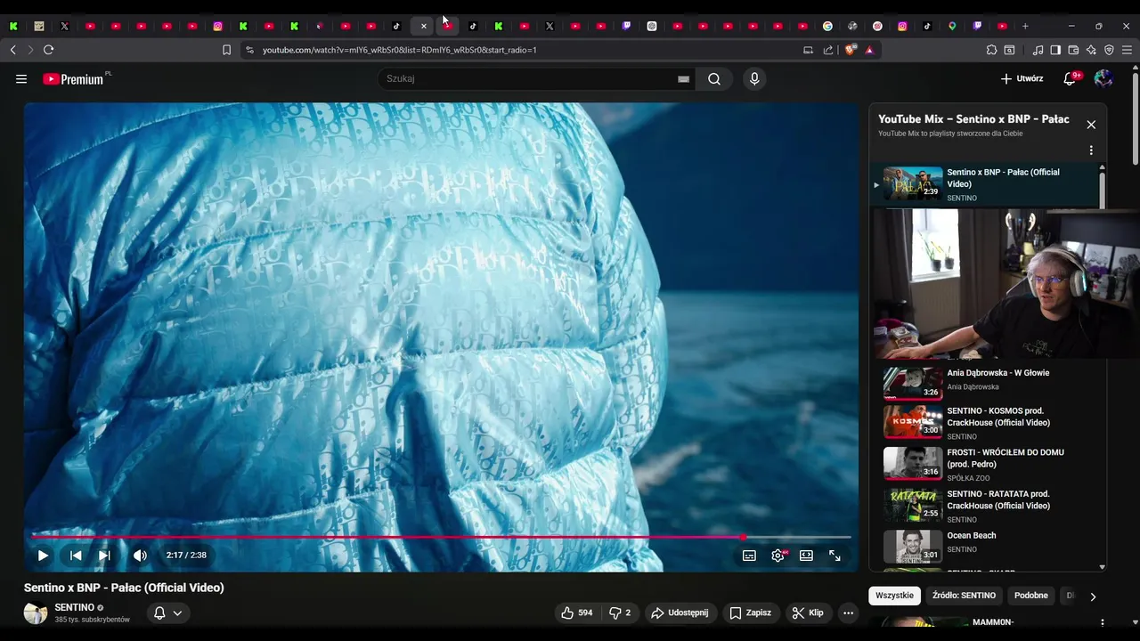Screen dimensions: 1140x641
Task: Share the video with Udostępnij button
Action: [x=680, y=613]
